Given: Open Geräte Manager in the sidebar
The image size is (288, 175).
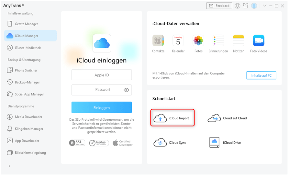Looking at the screenshot, I should (x=30, y=24).
